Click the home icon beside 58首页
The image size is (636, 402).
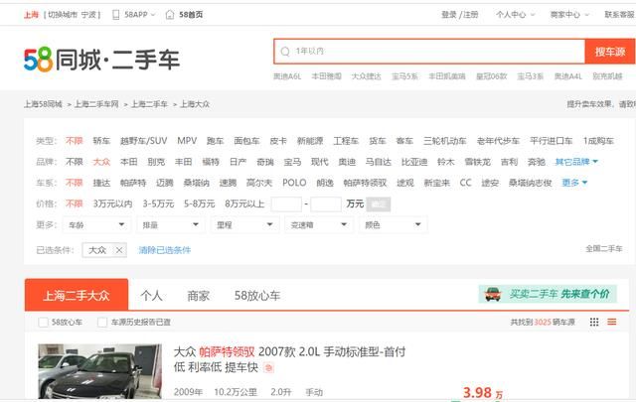click(x=170, y=15)
